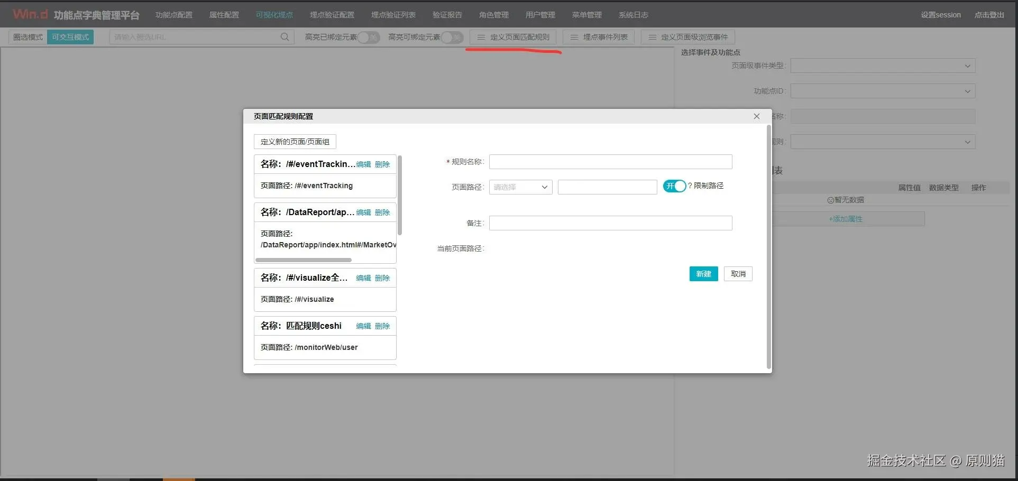Viewport: 1018px width, 481px height.
Task: Click the Win.d platform logo
Action: [30, 14]
